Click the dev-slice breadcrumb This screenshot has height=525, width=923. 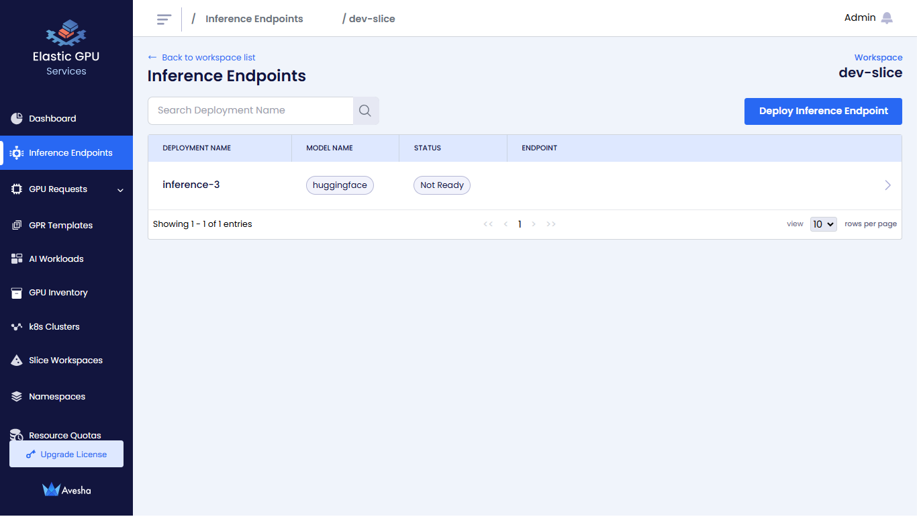tap(372, 19)
